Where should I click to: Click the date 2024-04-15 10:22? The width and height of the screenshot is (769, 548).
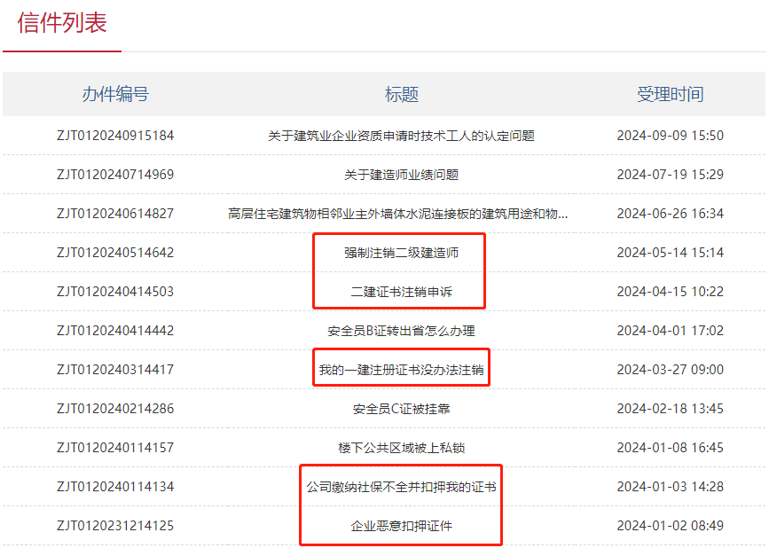(x=670, y=292)
